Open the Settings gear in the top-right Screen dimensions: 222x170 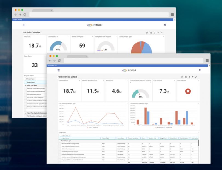pyautogui.click(x=199, y=70)
